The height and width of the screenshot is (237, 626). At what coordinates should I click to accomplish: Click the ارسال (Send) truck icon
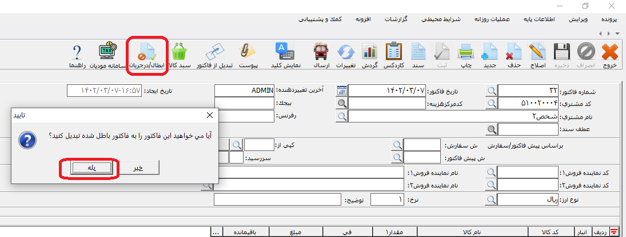(x=321, y=55)
